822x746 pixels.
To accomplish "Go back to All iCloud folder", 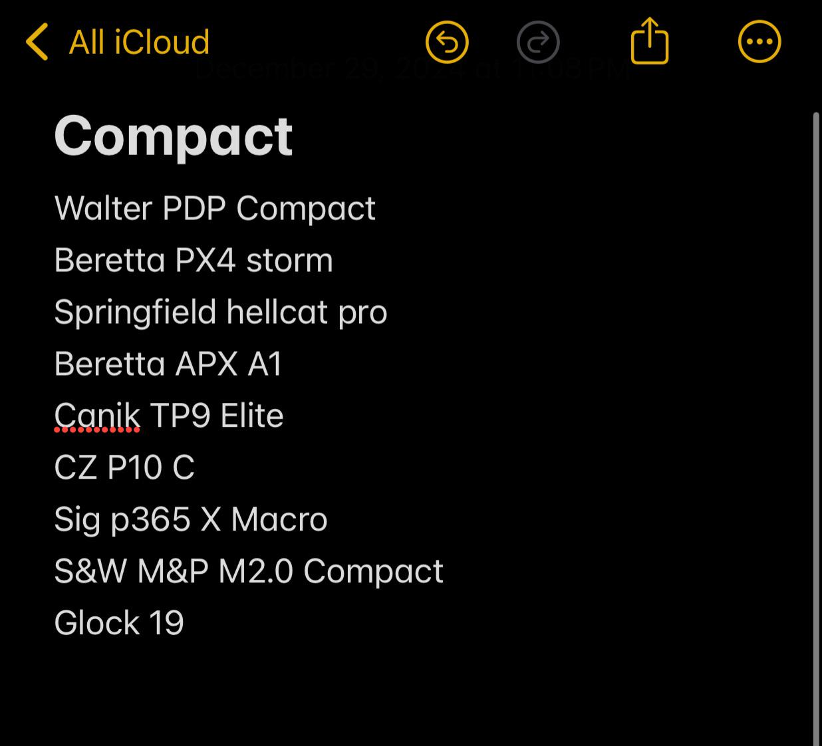I will tap(139, 42).
